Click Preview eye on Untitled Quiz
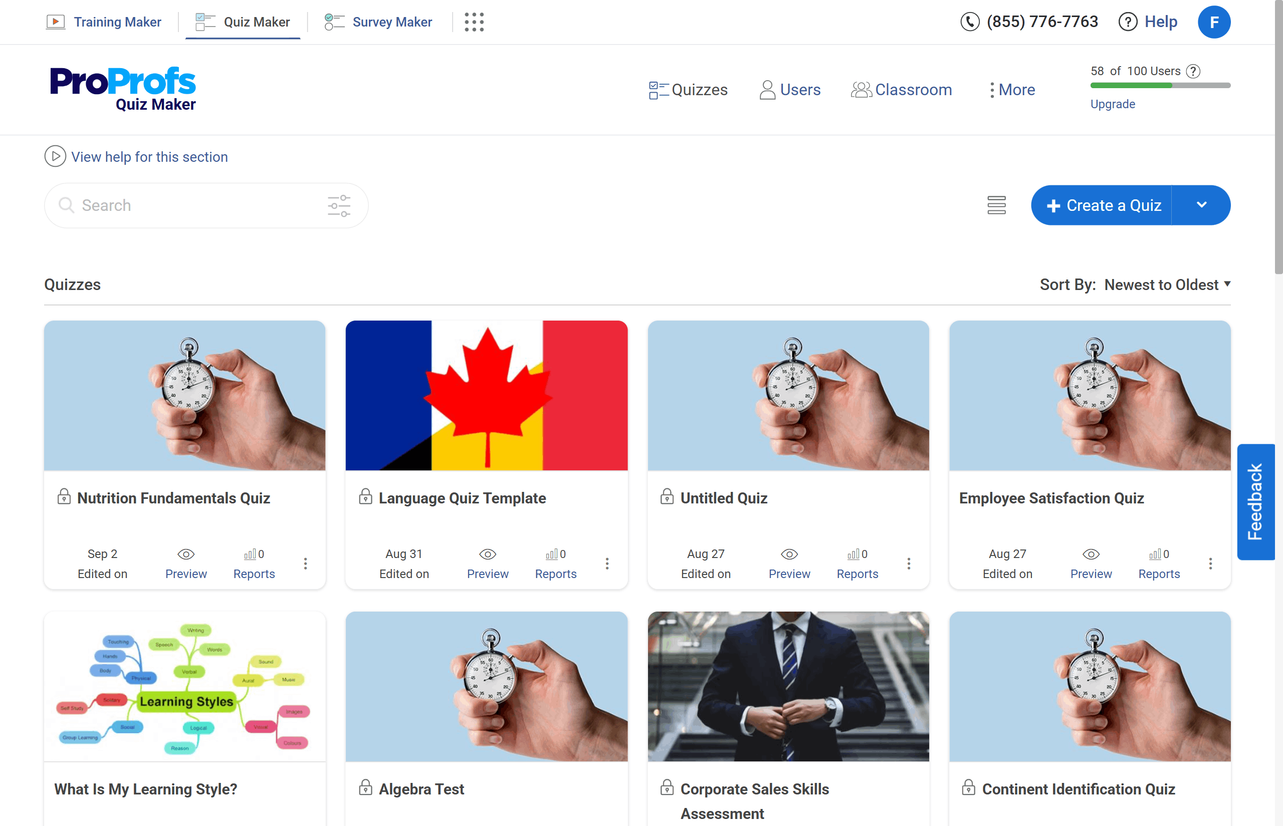This screenshot has width=1283, height=826. point(789,554)
